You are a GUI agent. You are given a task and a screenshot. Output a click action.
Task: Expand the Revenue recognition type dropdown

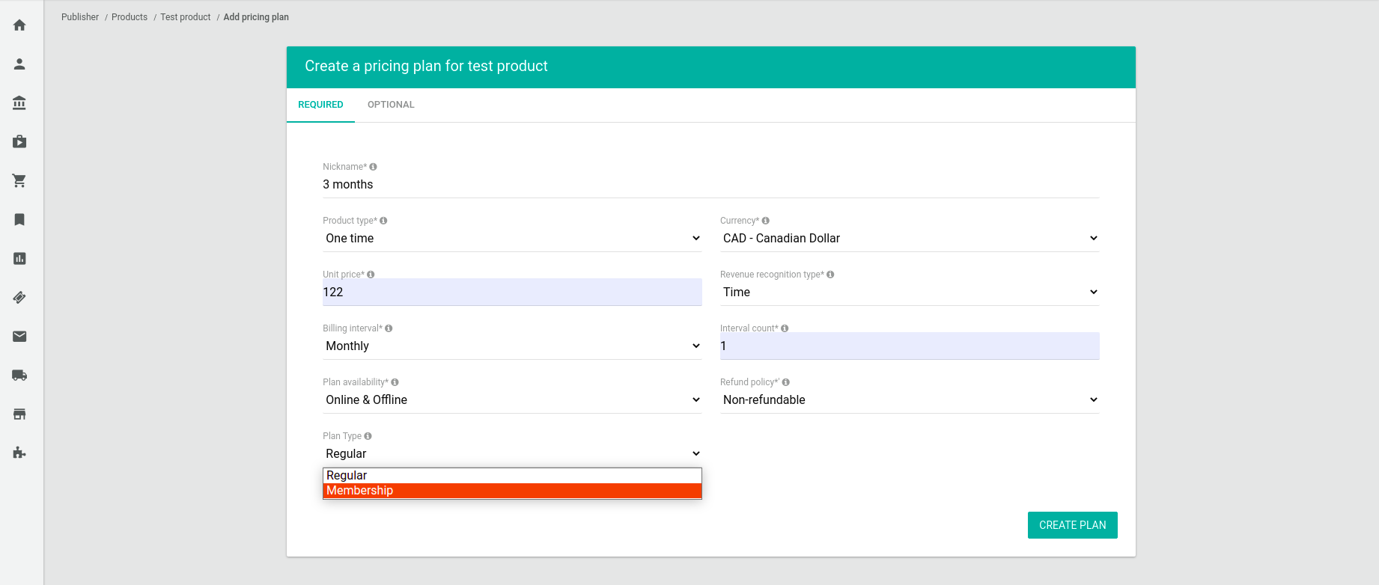[x=910, y=292]
